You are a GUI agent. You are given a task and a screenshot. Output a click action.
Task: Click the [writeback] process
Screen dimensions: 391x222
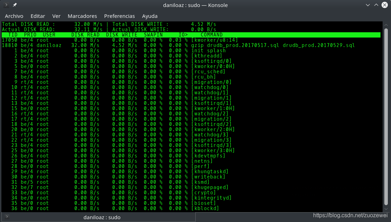click(x=208, y=177)
